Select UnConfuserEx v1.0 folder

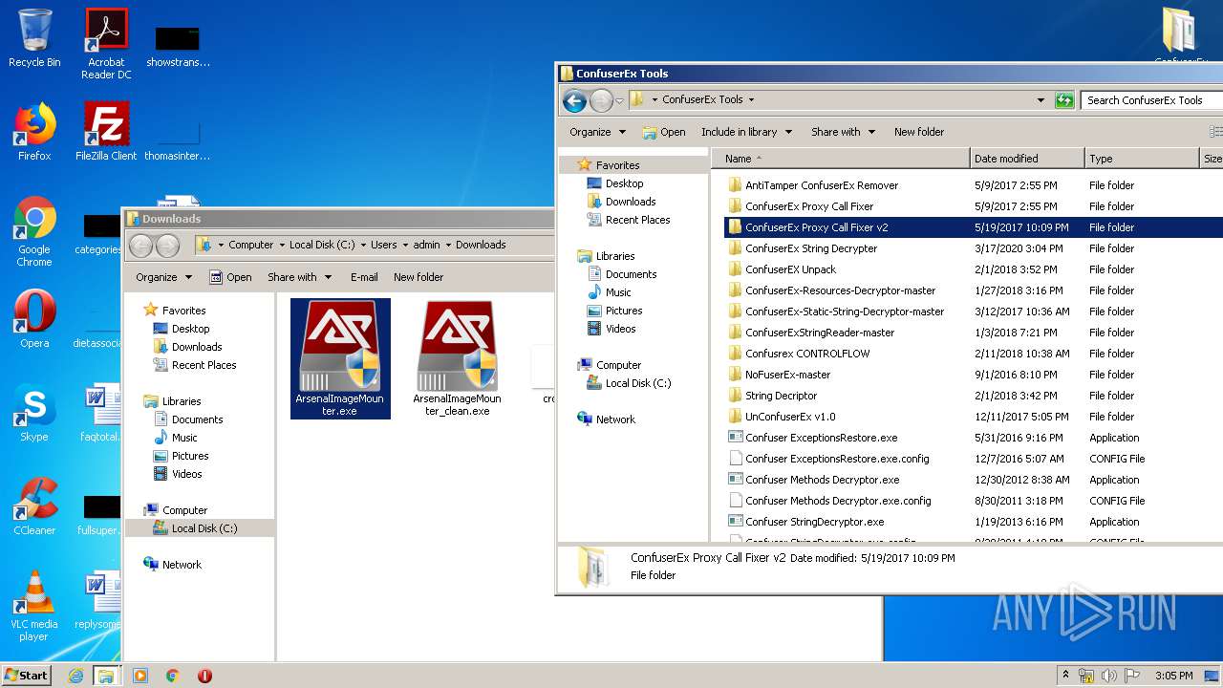pos(781,417)
